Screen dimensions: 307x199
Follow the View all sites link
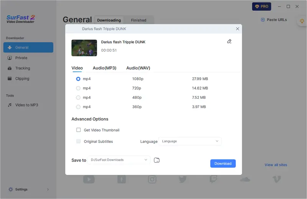coord(276,165)
